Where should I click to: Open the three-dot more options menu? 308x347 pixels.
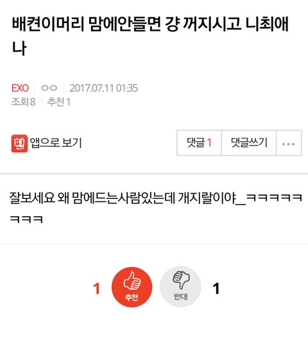pyautogui.click(x=289, y=143)
